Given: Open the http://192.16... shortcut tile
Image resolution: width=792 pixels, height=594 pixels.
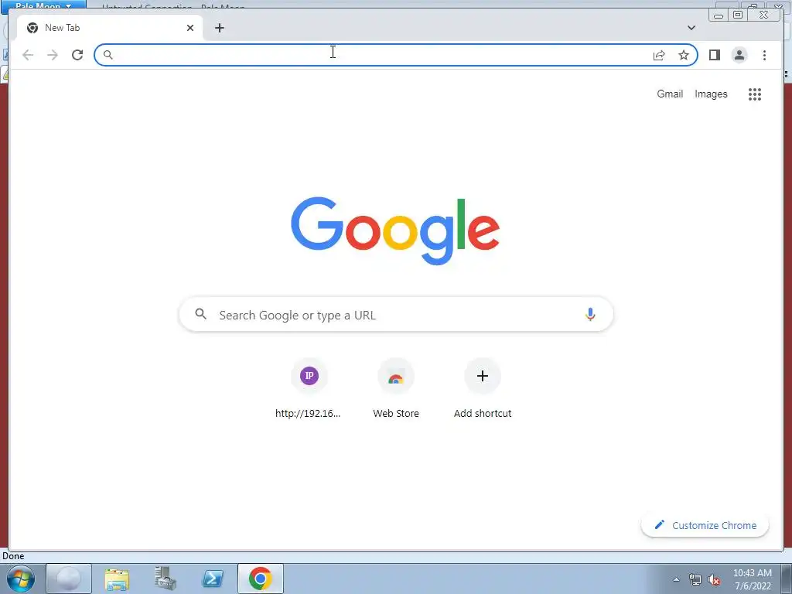Looking at the screenshot, I should (x=309, y=388).
